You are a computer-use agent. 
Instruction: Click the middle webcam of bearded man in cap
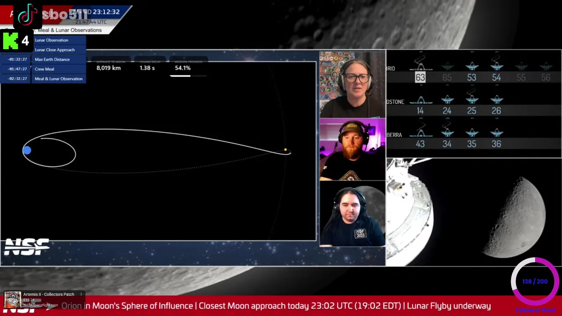[x=352, y=149]
